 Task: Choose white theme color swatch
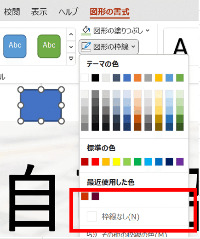85,78
